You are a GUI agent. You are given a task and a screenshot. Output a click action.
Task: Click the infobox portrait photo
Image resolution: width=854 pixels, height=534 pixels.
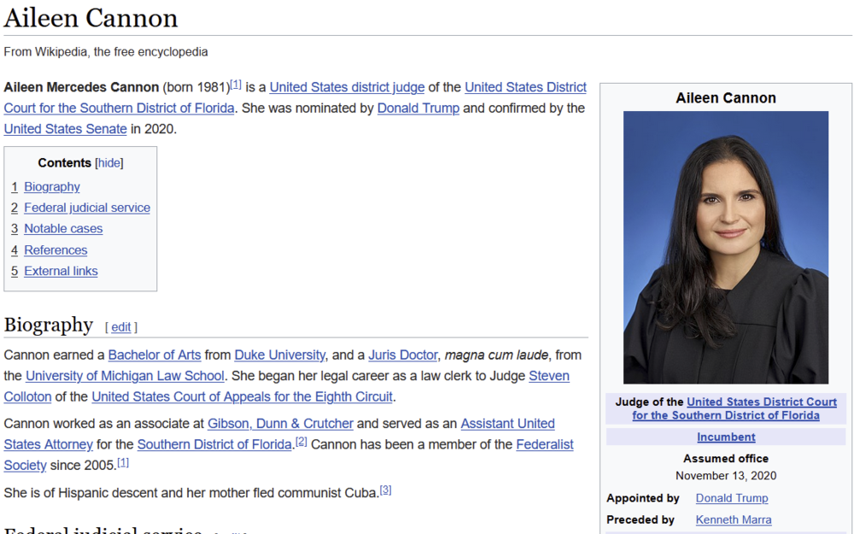point(725,247)
